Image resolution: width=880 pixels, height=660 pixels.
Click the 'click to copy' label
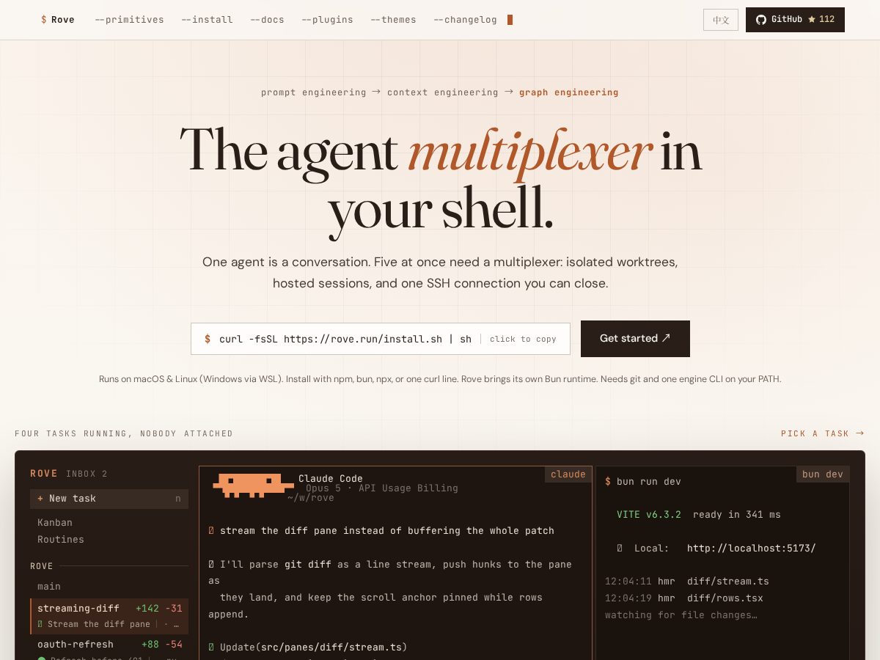click(x=523, y=339)
